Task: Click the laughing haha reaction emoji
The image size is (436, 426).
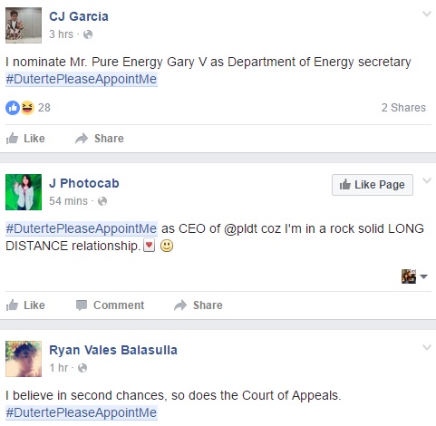Action: pos(27,108)
